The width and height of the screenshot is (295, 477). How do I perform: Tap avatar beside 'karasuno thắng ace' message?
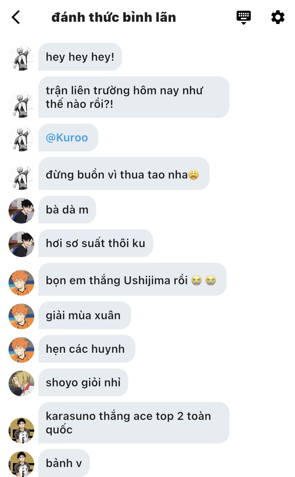coord(21,431)
